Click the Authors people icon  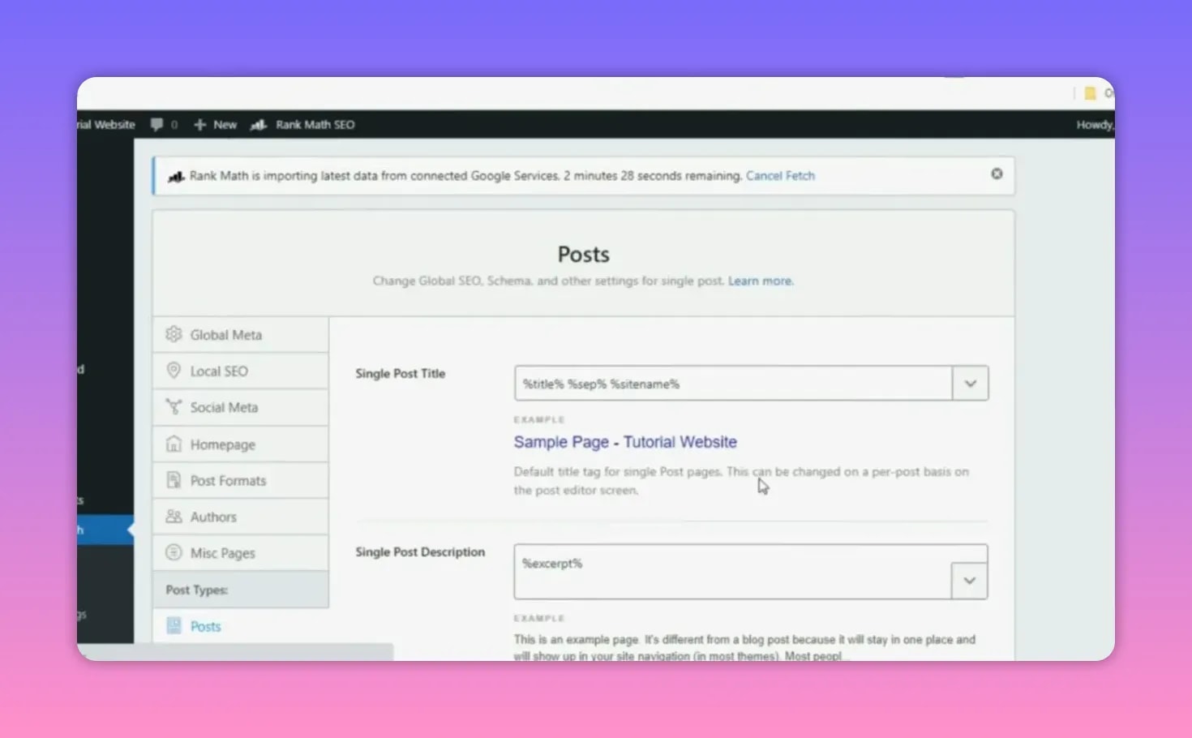(174, 517)
